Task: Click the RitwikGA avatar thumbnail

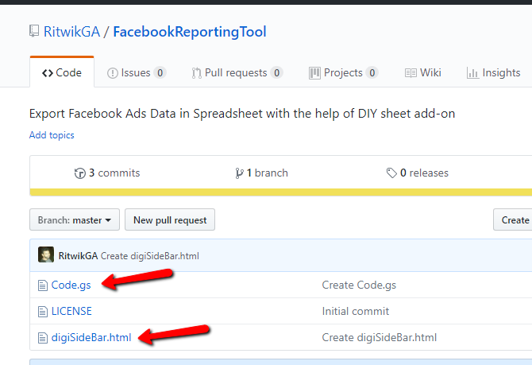Action: (x=46, y=255)
